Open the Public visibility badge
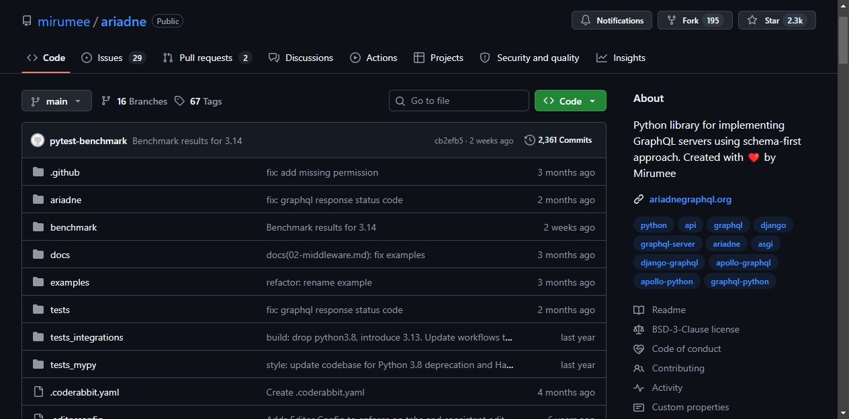This screenshot has width=849, height=419. (168, 21)
